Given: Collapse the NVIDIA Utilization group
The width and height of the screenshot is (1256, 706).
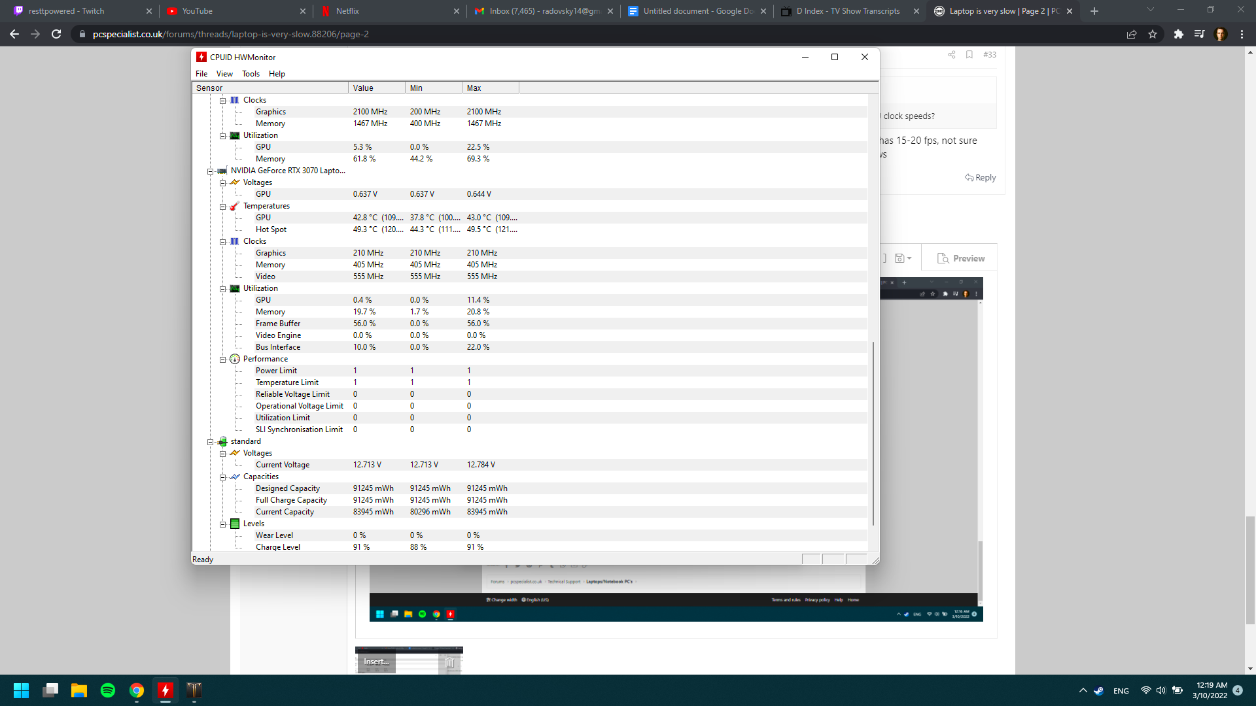Looking at the screenshot, I should [x=222, y=289].
